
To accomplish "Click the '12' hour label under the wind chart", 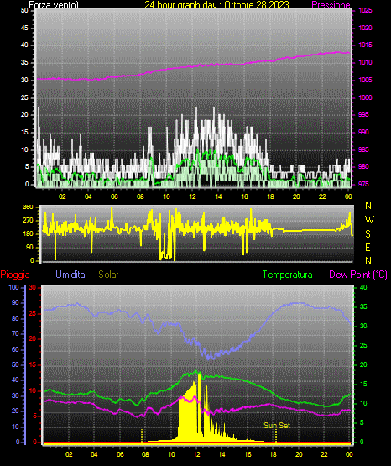I will pyautogui.click(x=192, y=196).
